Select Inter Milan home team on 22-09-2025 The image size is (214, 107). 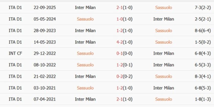(85, 7)
